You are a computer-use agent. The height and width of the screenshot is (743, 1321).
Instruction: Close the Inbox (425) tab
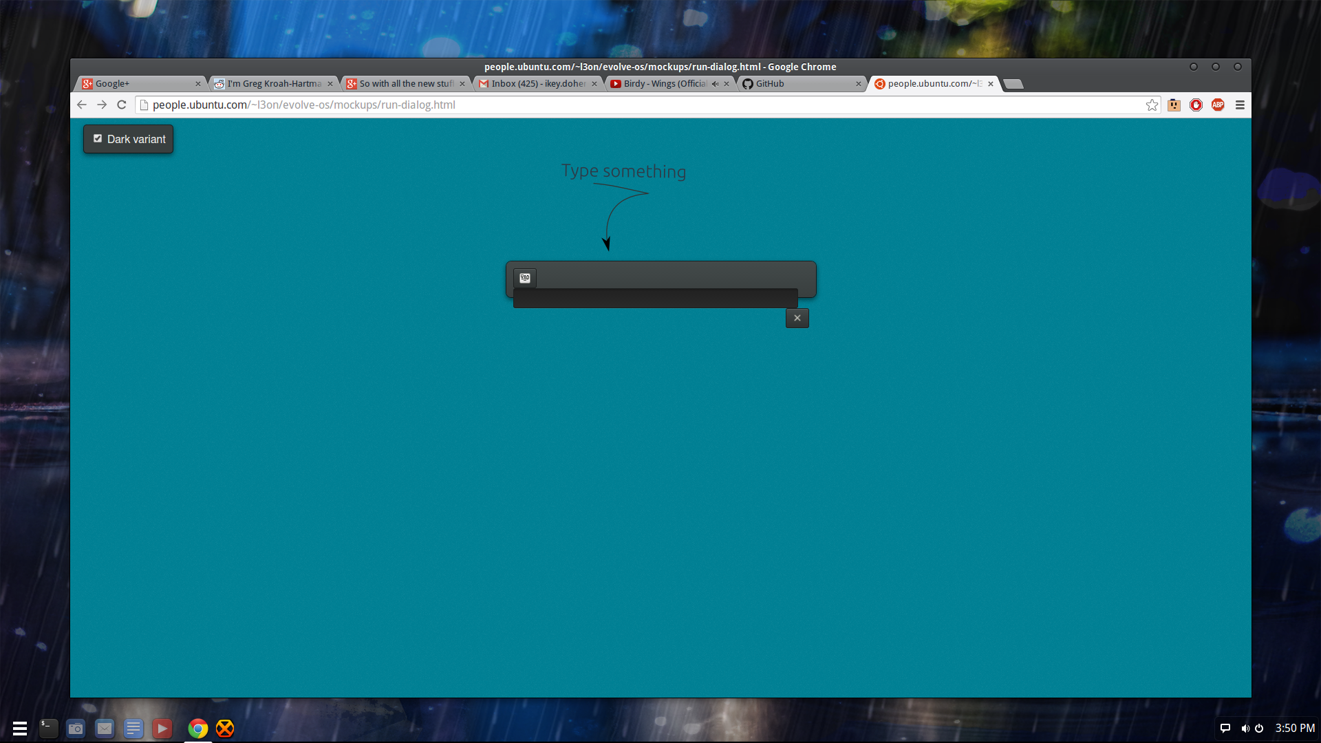point(594,84)
